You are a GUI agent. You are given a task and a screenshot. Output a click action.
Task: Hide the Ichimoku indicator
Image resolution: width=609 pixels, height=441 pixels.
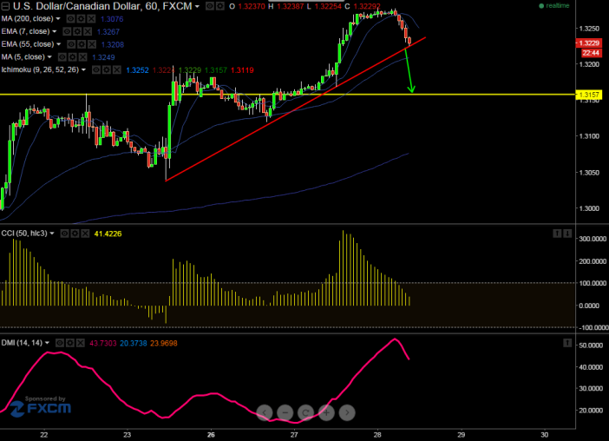[96, 70]
